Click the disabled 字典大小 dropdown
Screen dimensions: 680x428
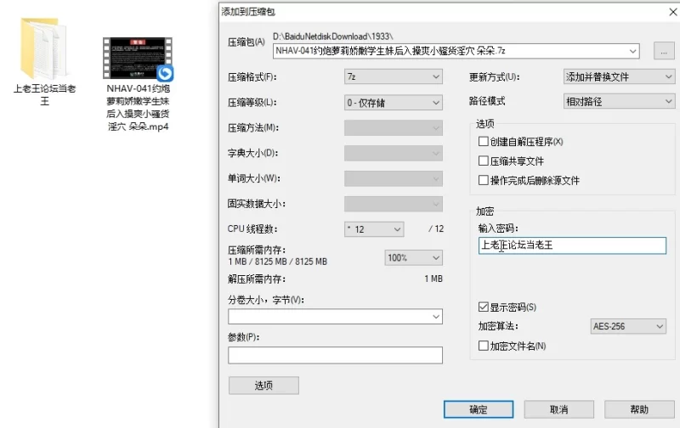coord(394,153)
